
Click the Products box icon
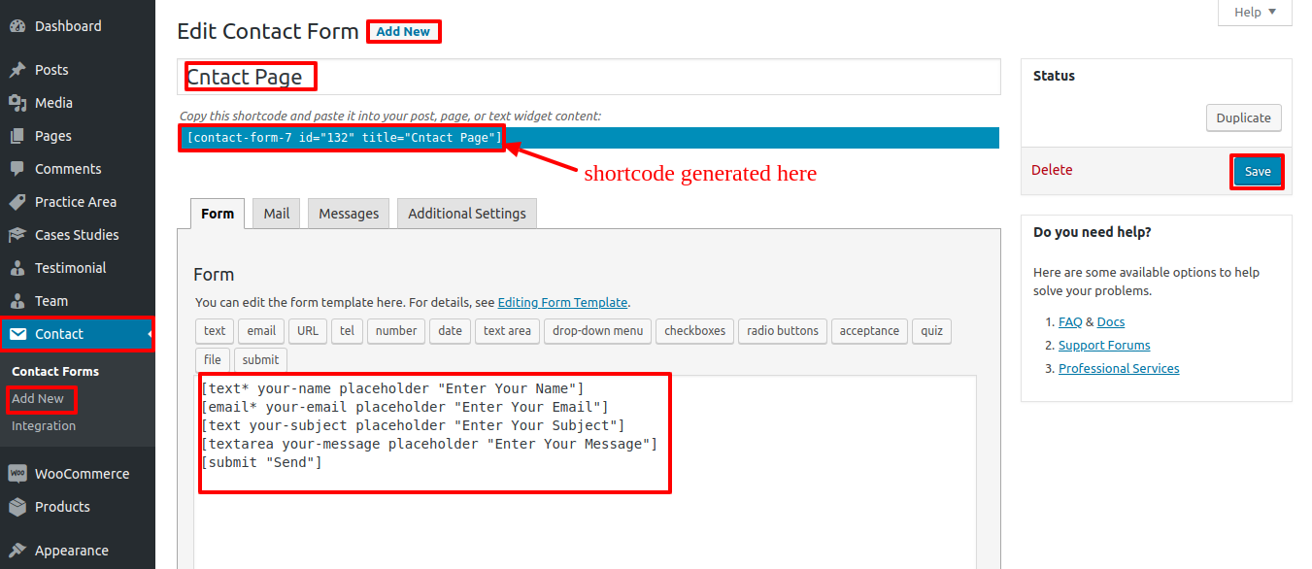tap(17, 507)
